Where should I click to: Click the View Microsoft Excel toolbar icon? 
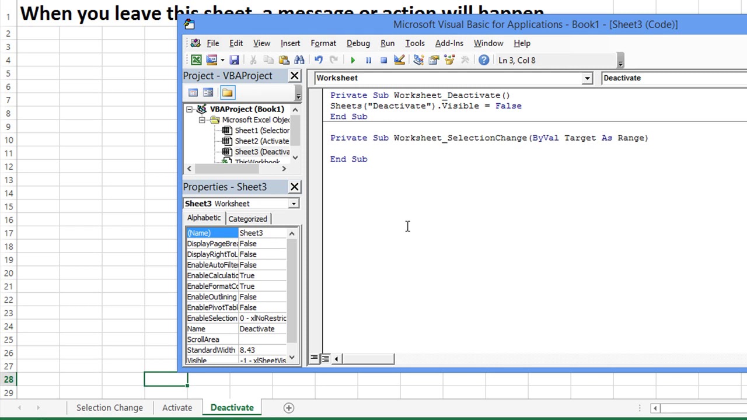(196, 60)
